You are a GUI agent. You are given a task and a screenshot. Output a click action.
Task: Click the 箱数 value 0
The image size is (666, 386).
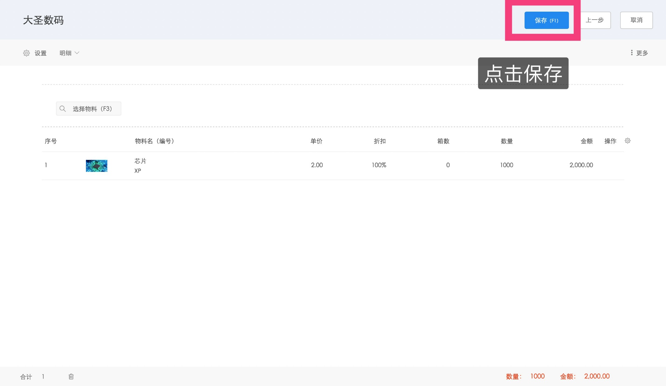tap(448, 165)
